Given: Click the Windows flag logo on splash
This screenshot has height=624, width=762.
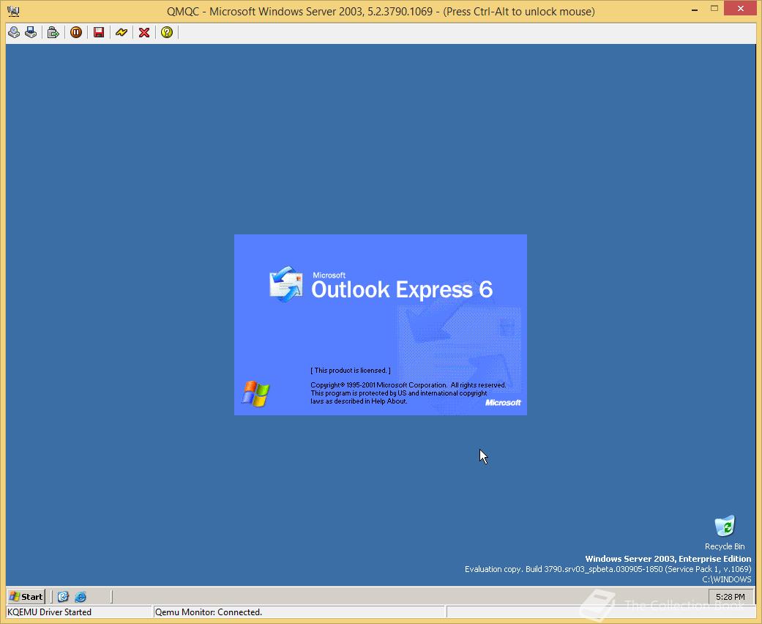Looking at the screenshot, I should (255, 393).
